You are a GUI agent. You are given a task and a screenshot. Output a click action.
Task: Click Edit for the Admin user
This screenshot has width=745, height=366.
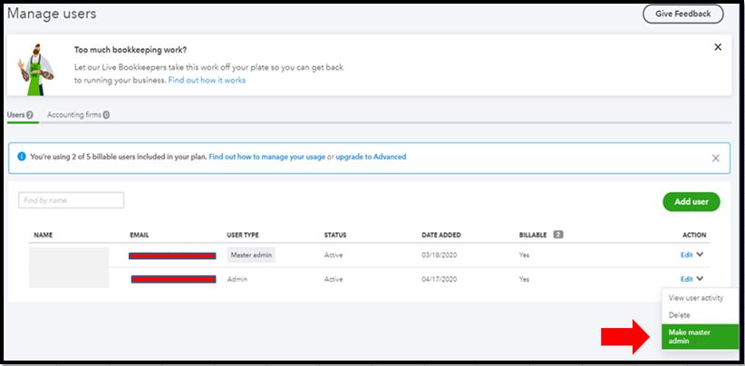tap(686, 279)
